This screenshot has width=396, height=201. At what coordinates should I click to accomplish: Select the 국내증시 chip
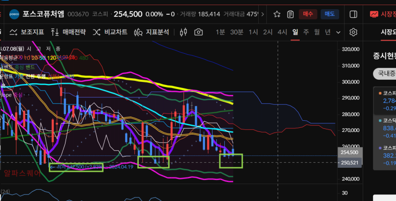385,74
